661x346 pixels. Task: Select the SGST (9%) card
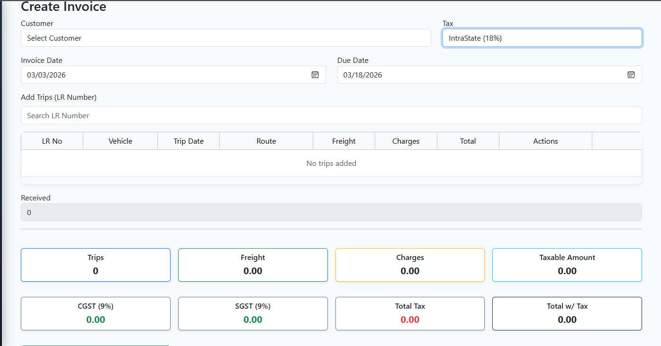point(253,313)
